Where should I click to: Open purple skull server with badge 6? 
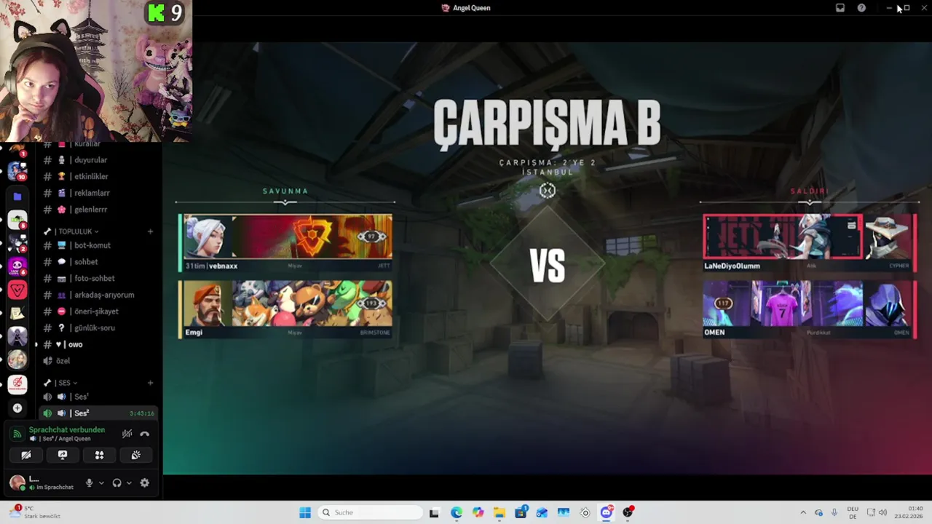coord(17,266)
